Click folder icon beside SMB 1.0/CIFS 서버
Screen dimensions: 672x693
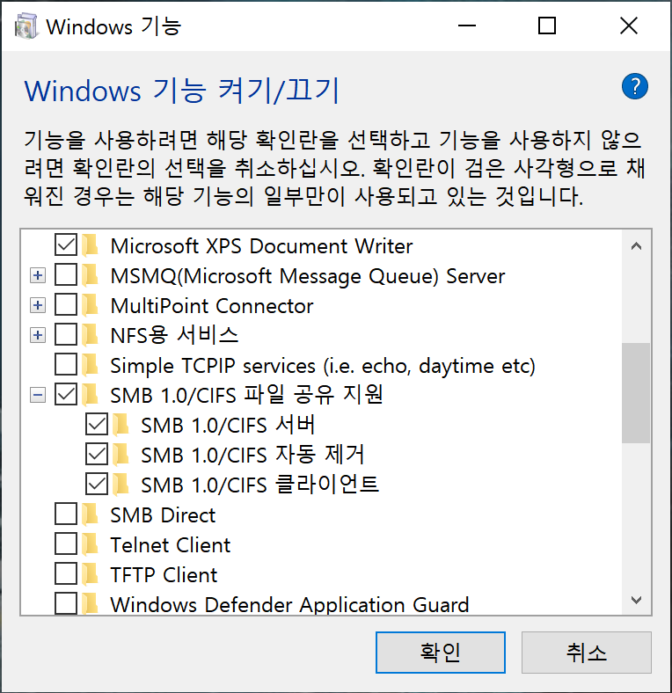point(121,425)
